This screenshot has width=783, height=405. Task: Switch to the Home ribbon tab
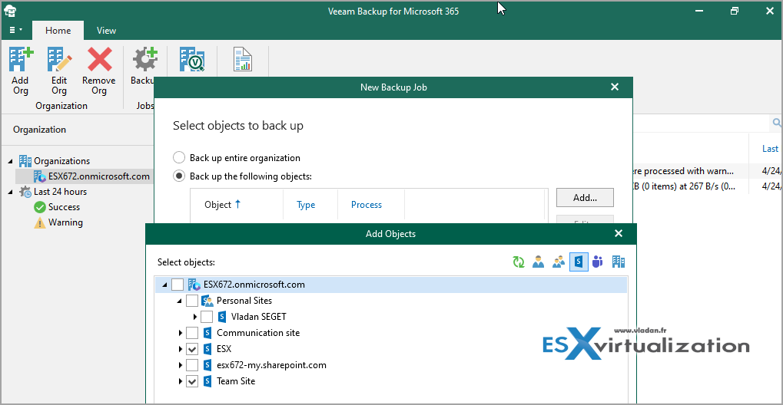point(58,31)
